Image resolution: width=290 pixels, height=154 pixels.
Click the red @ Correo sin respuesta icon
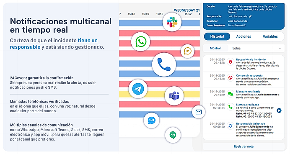pos(230,78)
